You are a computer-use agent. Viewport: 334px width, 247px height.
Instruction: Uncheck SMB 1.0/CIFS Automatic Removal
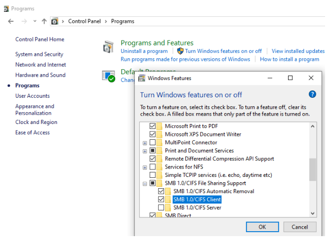pyautogui.click(x=161, y=191)
